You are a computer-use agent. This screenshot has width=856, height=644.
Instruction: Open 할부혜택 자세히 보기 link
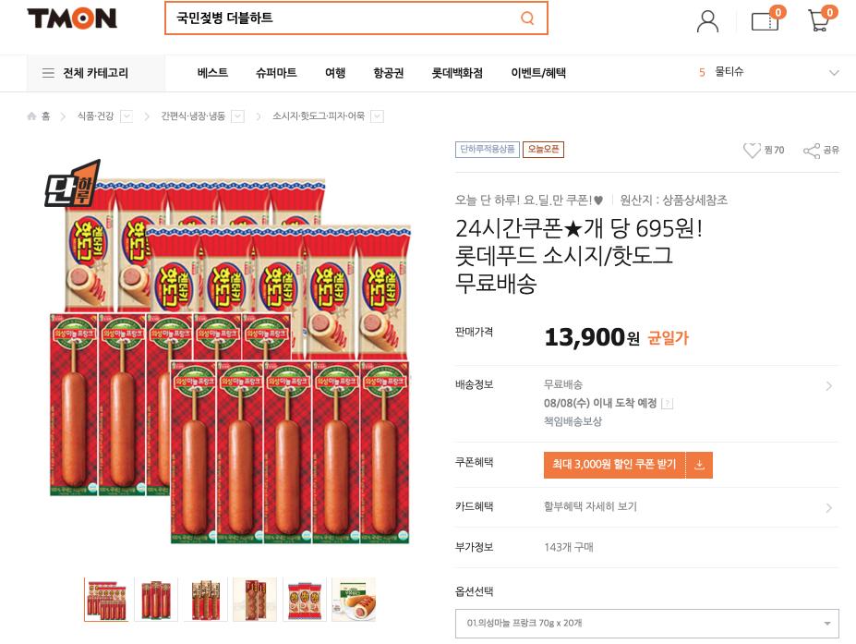(x=590, y=506)
